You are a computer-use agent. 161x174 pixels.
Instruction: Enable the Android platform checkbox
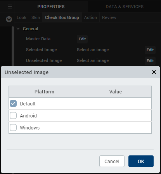click(x=13, y=115)
